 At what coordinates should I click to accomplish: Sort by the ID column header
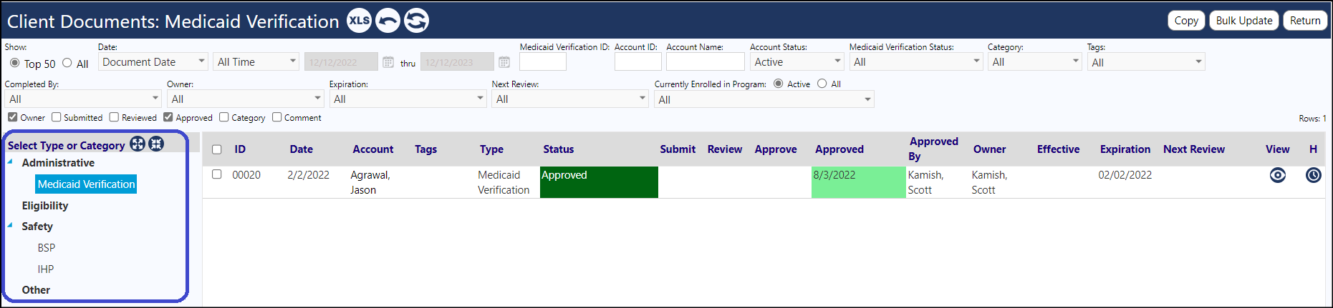240,149
